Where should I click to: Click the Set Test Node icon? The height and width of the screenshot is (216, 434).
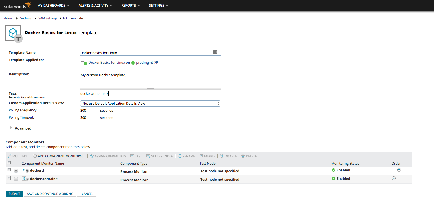(148, 156)
